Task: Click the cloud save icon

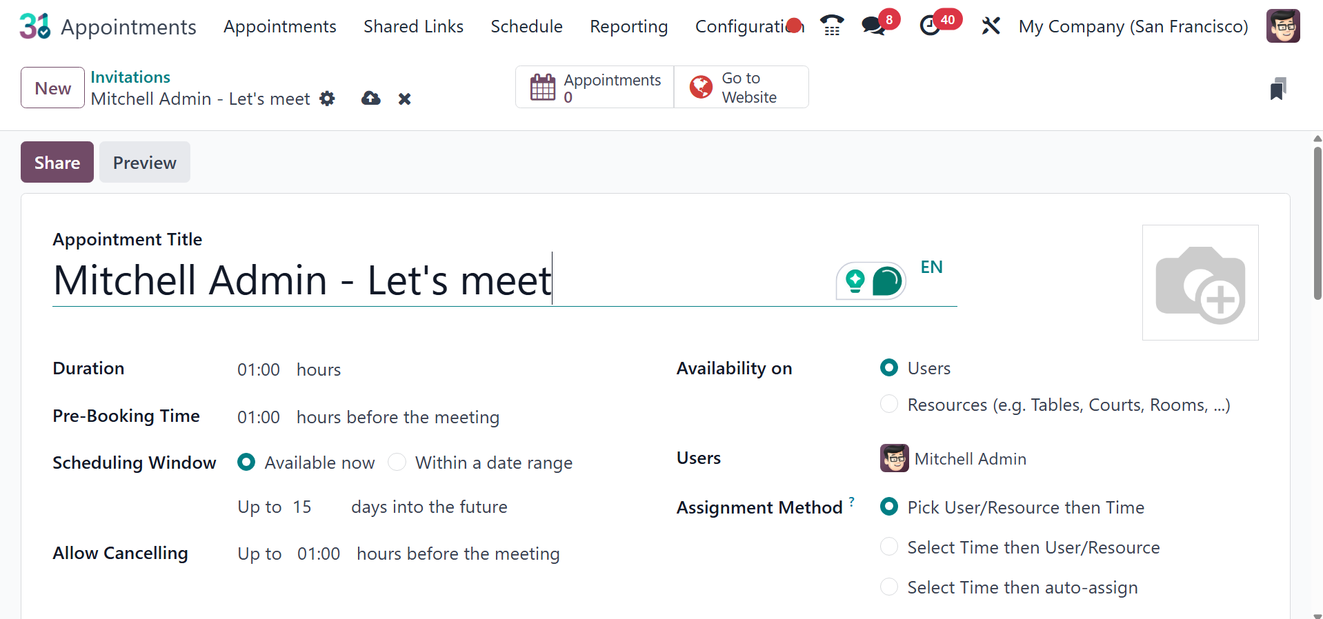Action: pos(370,99)
